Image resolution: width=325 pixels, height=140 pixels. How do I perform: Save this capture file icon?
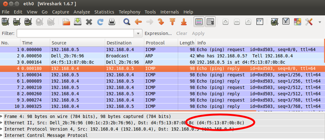[78, 22]
